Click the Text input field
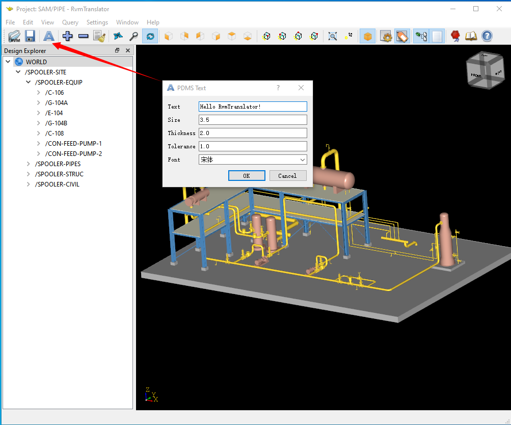 point(253,107)
